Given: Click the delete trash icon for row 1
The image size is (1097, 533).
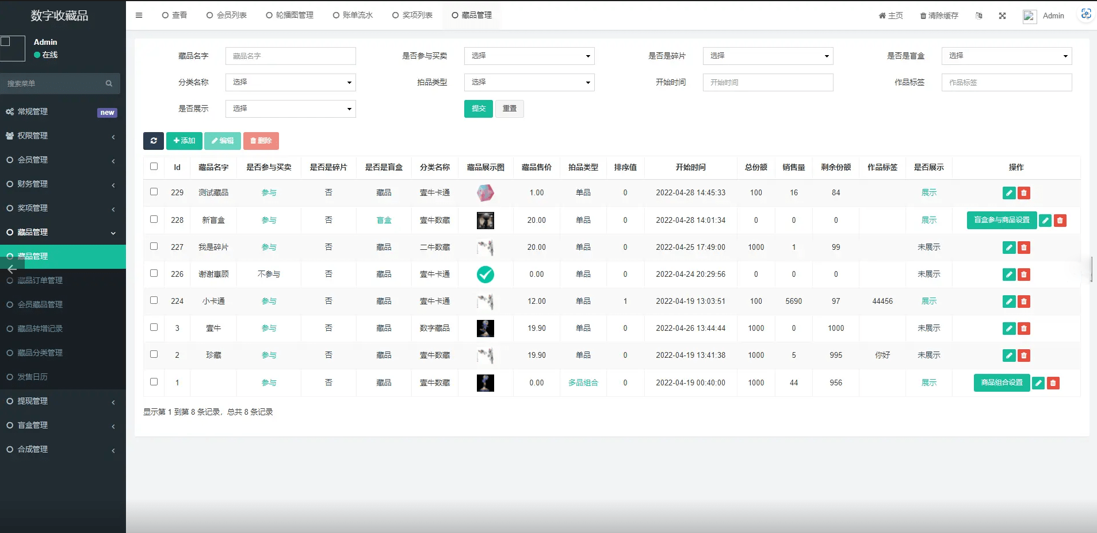Looking at the screenshot, I should 1053,383.
